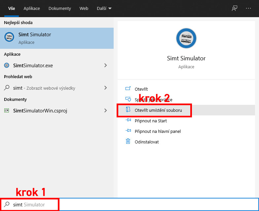Click Otevřít to launch the app

141,89
